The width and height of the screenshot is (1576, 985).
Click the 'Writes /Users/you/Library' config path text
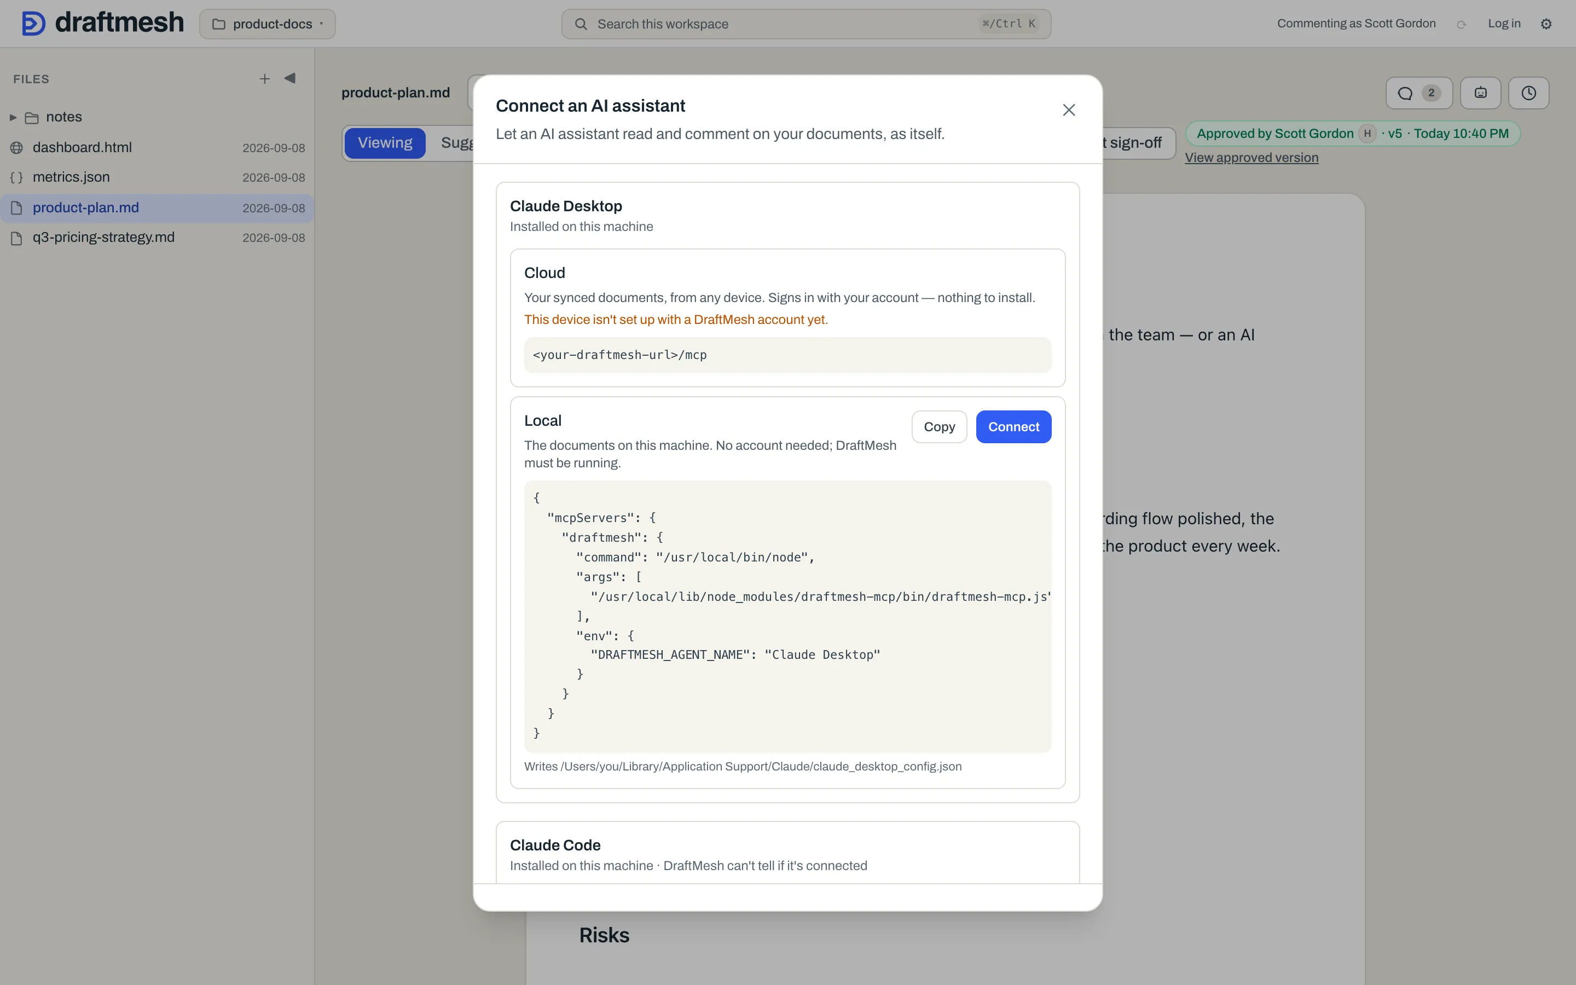pos(743,767)
